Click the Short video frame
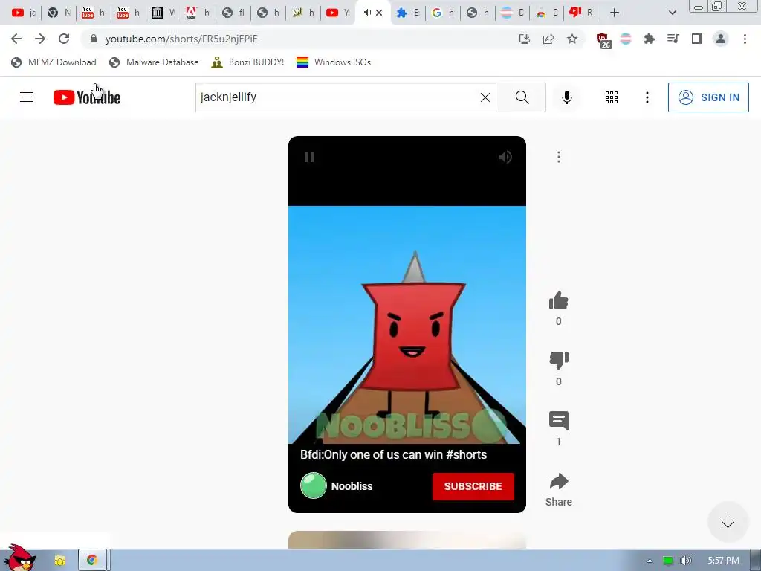This screenshot has width=761, height=571. pos(407,324)
